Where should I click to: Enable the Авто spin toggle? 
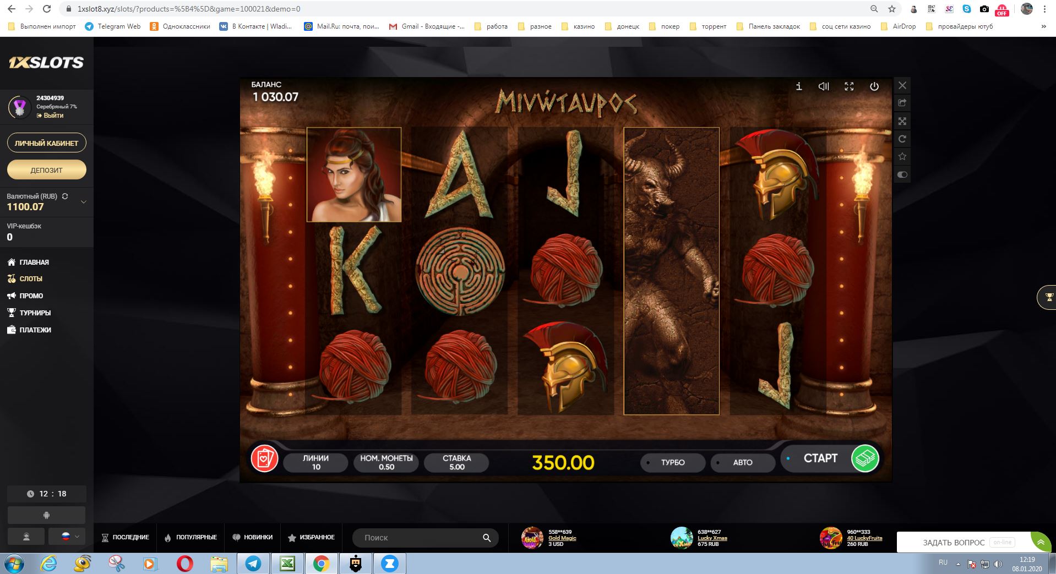tap(742, 462)
